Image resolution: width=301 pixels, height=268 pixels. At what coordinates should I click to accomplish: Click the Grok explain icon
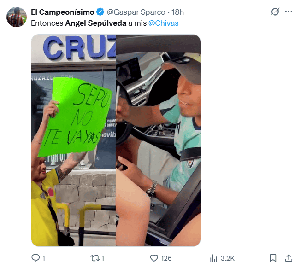pos(275,12)
